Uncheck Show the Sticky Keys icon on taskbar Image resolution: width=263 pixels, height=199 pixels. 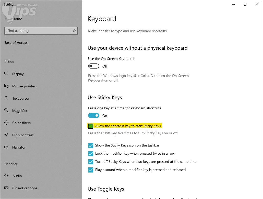click(91, 145)
